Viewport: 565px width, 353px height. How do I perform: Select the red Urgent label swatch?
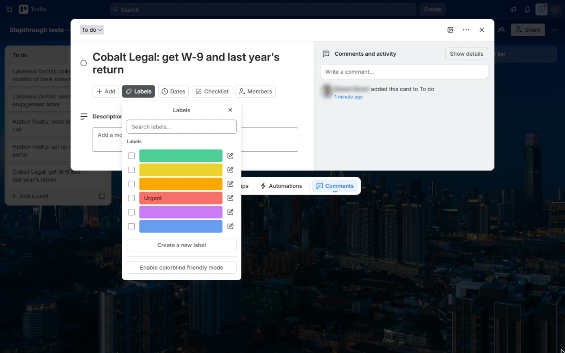click(x=181, y=198)
